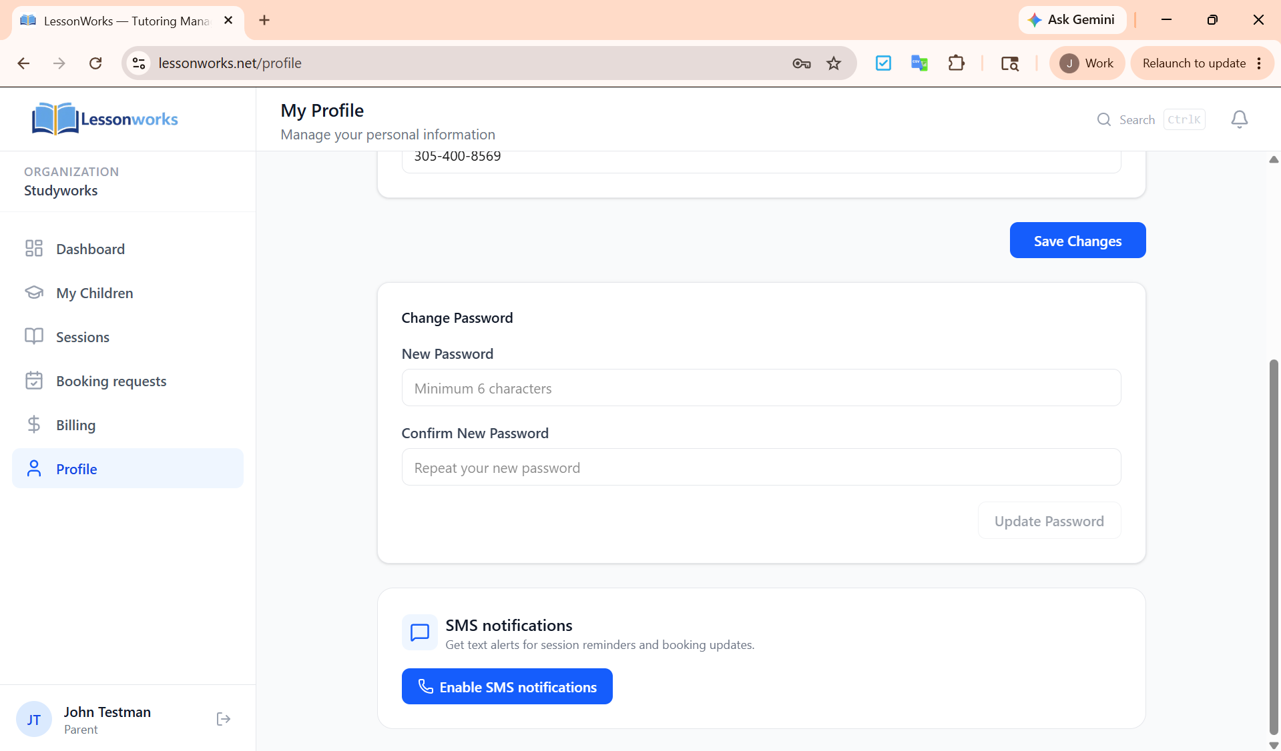Focus the Confirm New Password field

click(761, 468)
